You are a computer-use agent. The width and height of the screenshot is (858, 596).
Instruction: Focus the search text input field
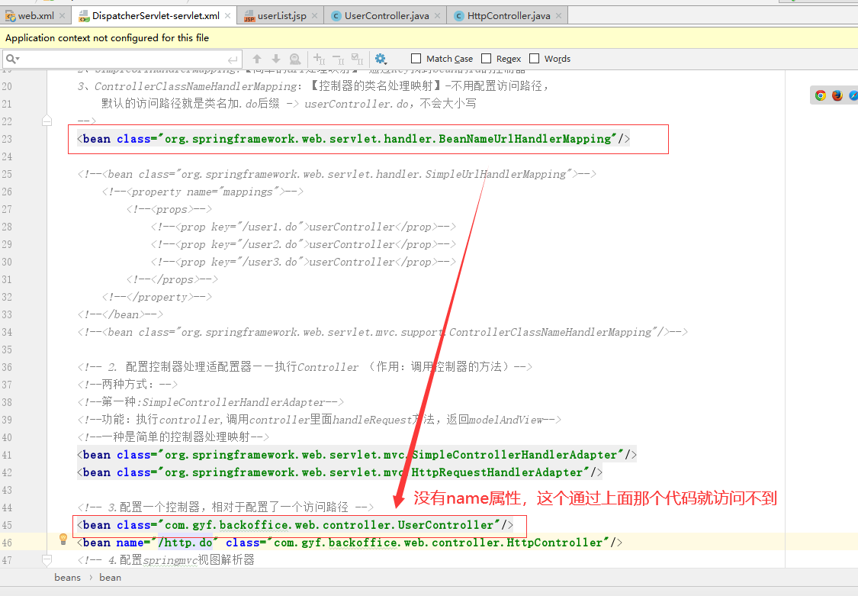coord(123,59)
